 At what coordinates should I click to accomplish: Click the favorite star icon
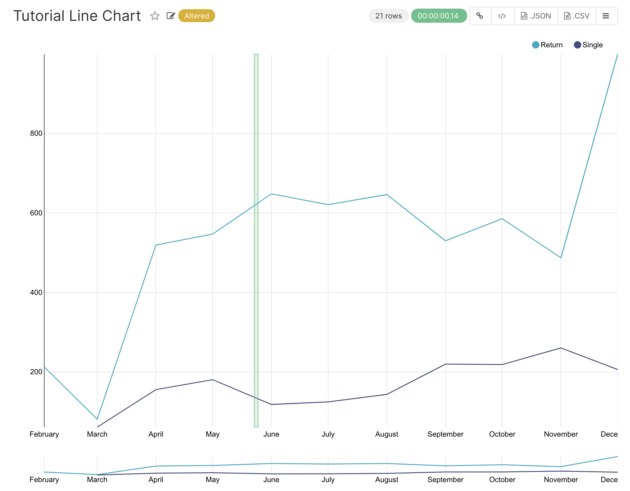pyautogui.click(x=155, y=16)
